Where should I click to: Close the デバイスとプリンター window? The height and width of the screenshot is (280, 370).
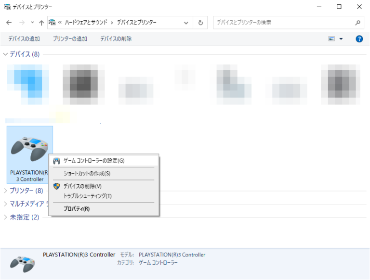[x=359, y=7]
